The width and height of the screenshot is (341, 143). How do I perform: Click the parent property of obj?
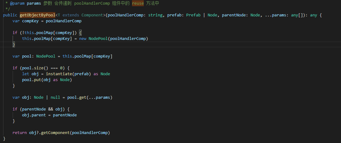40,115
